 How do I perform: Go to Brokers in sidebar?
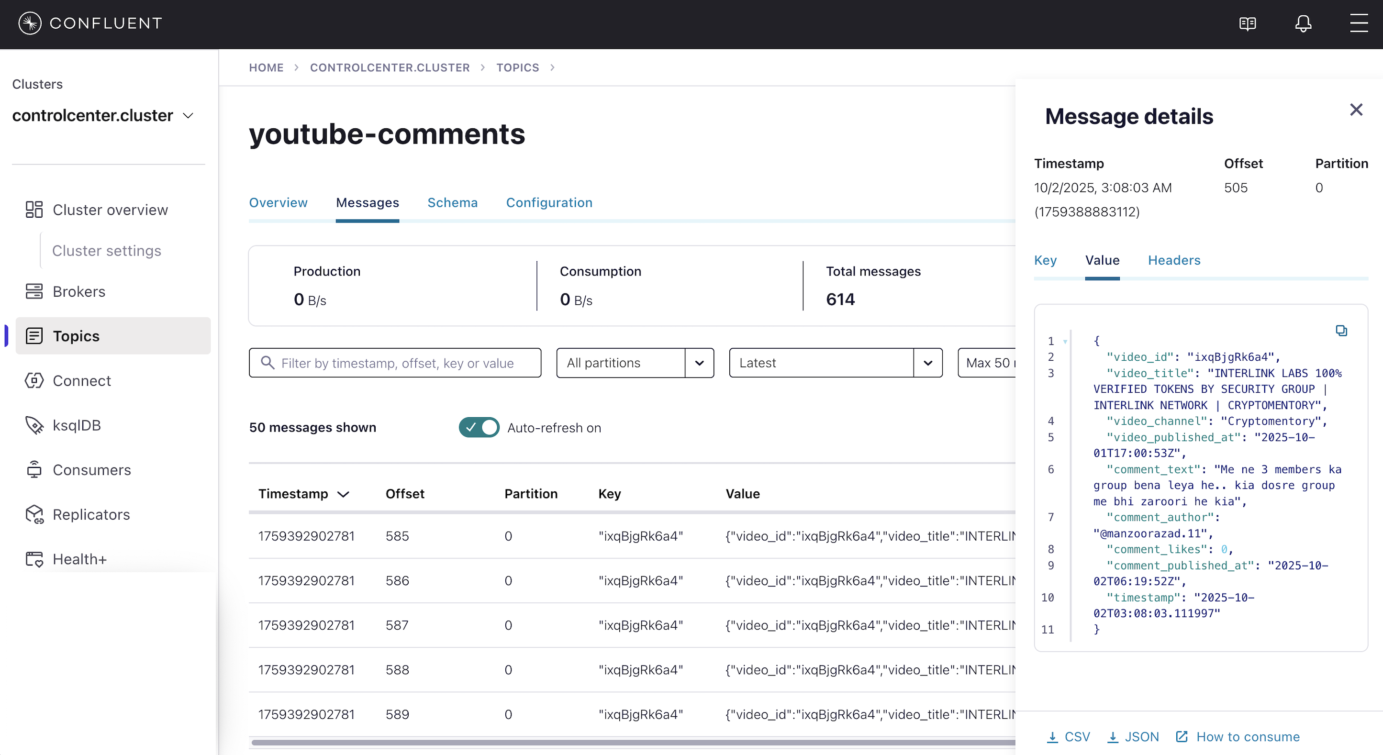(78, 291)
